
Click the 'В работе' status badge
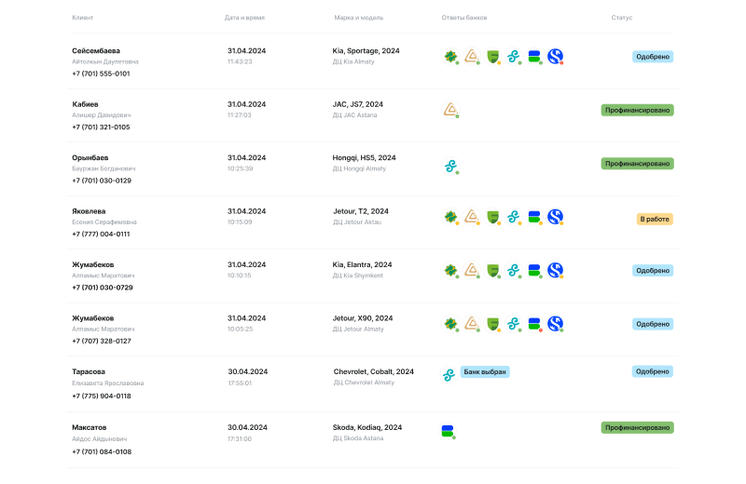point(654,220)
